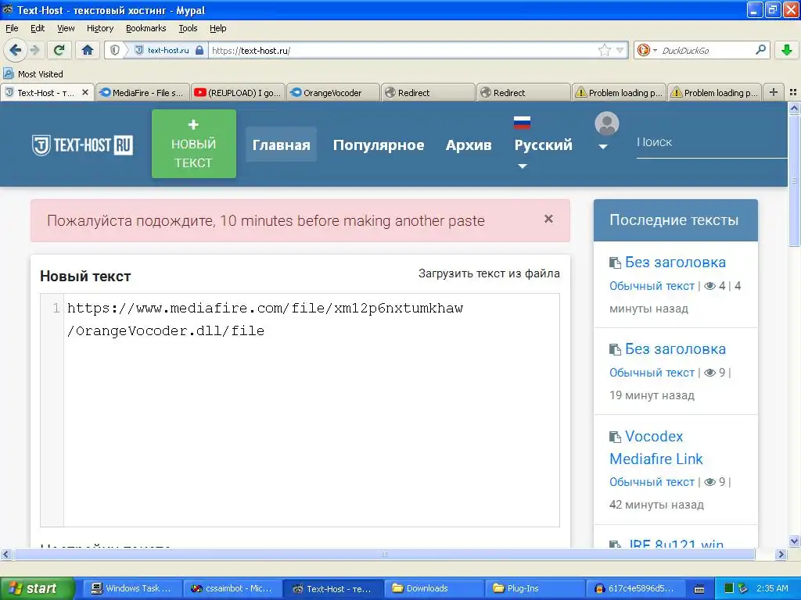Click the Поиск search field
The image size is (801, 600).
[711, 142]
